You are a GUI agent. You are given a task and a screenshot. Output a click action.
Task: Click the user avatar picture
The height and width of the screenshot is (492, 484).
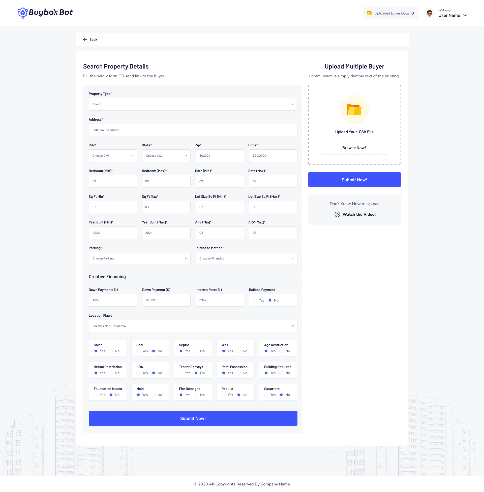point(429,13)
